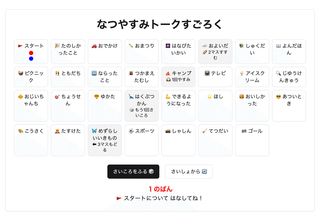Viewport: 319px width, 220px height.
Task: Click the broom icon on てつだい square
Action: pyautogui.click(x=205, y=131)
